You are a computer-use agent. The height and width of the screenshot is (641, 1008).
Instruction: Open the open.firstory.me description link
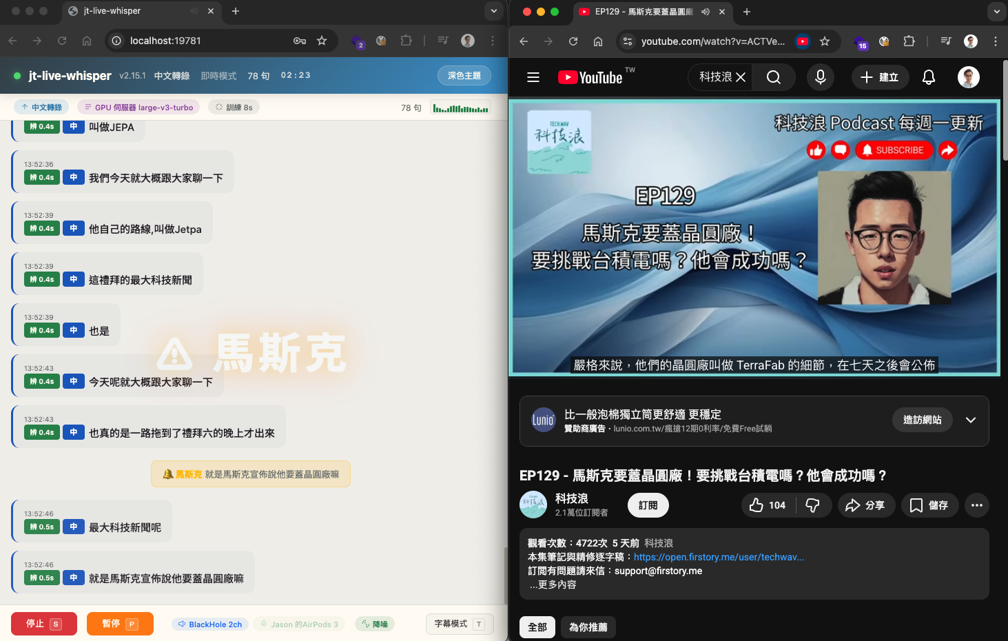pyautogui.click(x=719, y=557)
